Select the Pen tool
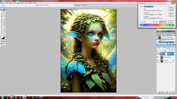177x99 pixels. [x=2, y=29]
